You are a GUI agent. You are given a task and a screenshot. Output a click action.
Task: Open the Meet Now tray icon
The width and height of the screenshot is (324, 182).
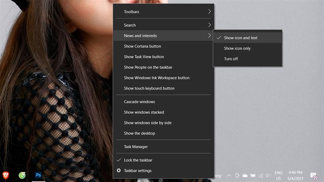coord(237,176)
